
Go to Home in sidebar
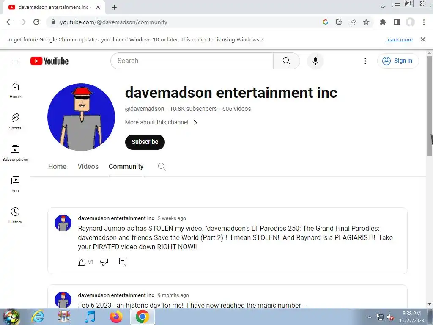[15, 91]
